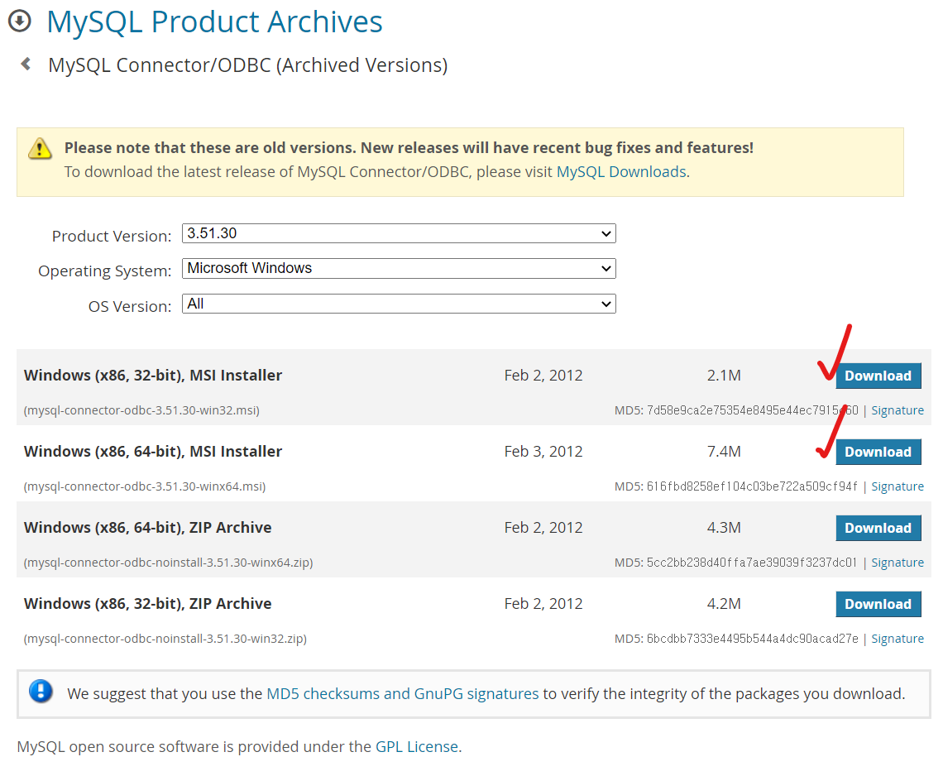Open Signature link for win32.msi
Image resolution: width=943 pixels, height=776 pixels.
(898, 410)
